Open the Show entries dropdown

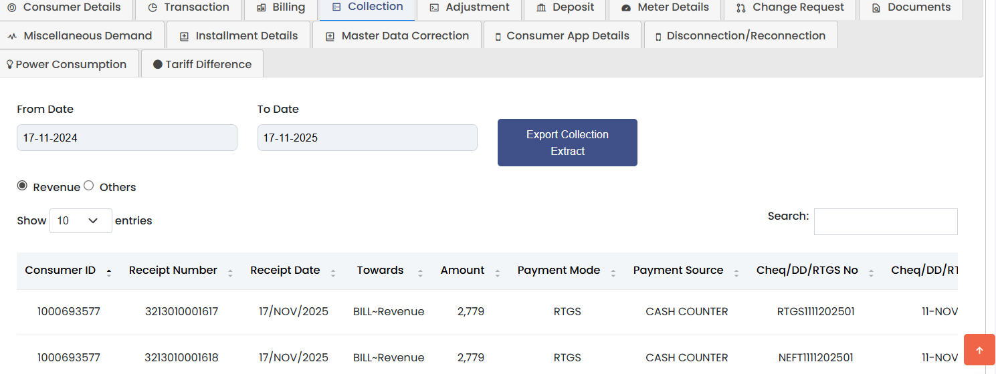tap(80, 220)
